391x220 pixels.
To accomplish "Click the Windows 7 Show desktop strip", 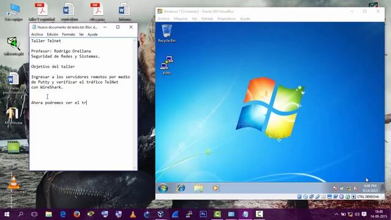I will click(x=383, y=188).
